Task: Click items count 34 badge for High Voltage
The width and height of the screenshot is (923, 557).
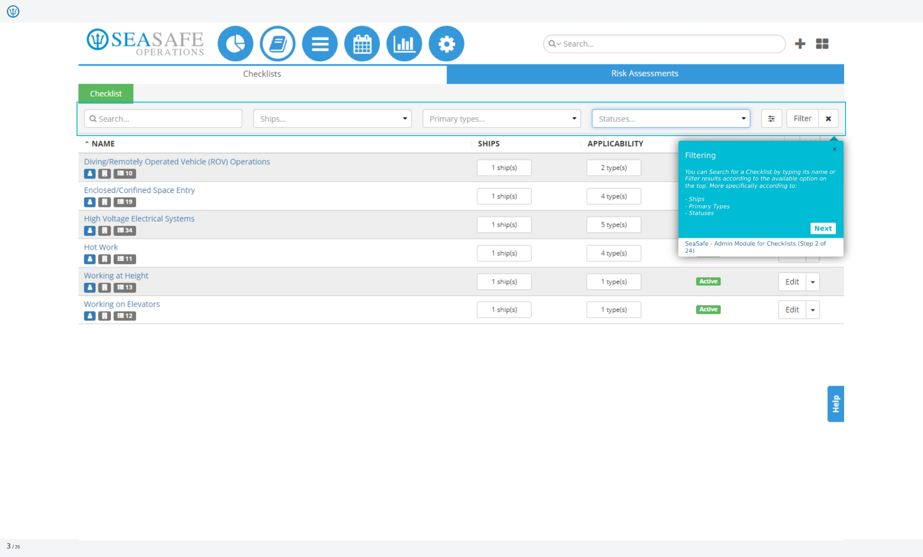Action: [125, 231]
